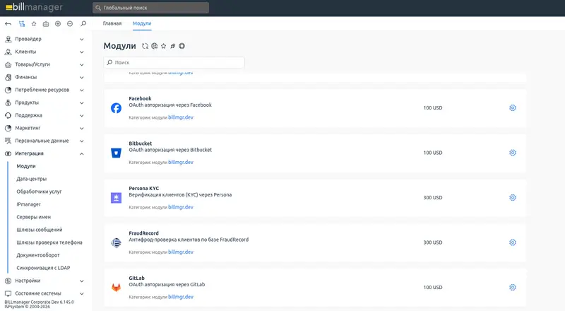The height and width of the screenshot is (311, 565).
Task: Expand the Персональные данные chevron
Action: point(82,141)
